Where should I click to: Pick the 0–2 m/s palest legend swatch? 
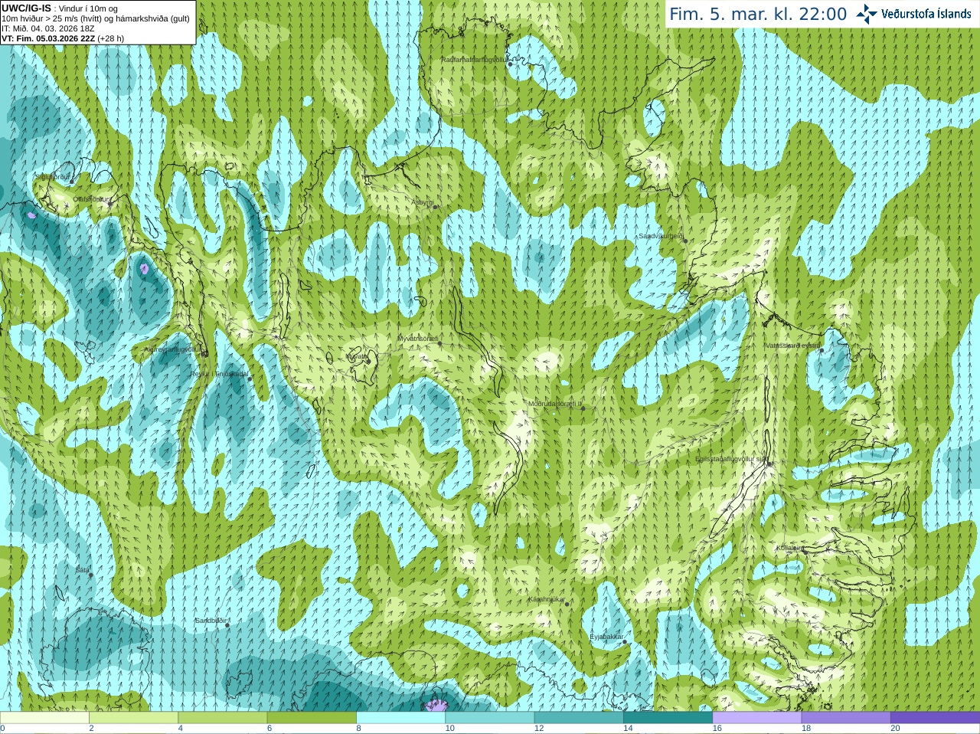44,718
